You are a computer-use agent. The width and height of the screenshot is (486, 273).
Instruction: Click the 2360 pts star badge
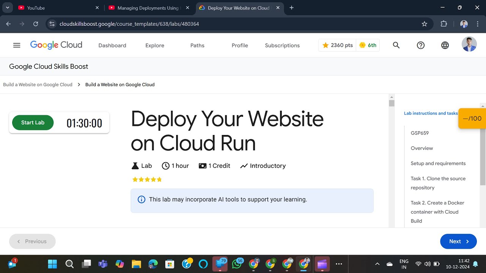click(337, 45)
